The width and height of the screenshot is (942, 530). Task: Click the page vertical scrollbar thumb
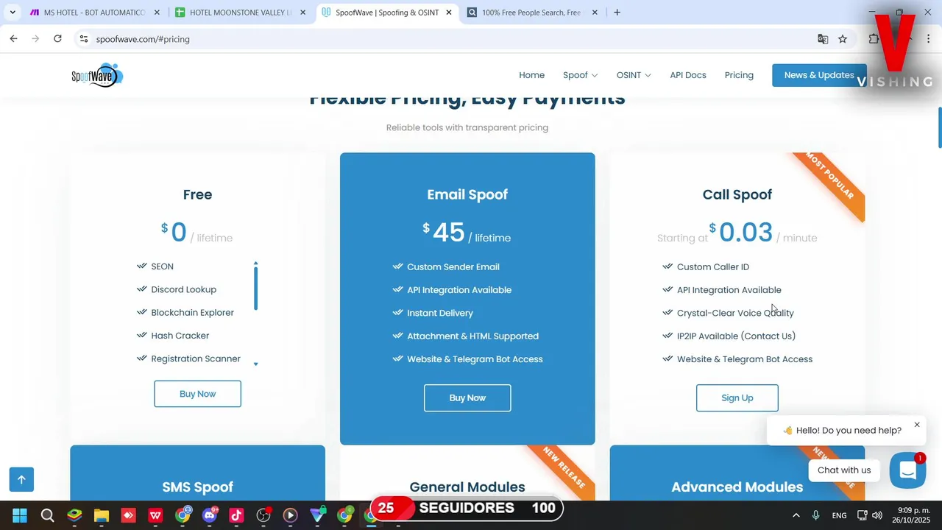(x=939, y=127)
